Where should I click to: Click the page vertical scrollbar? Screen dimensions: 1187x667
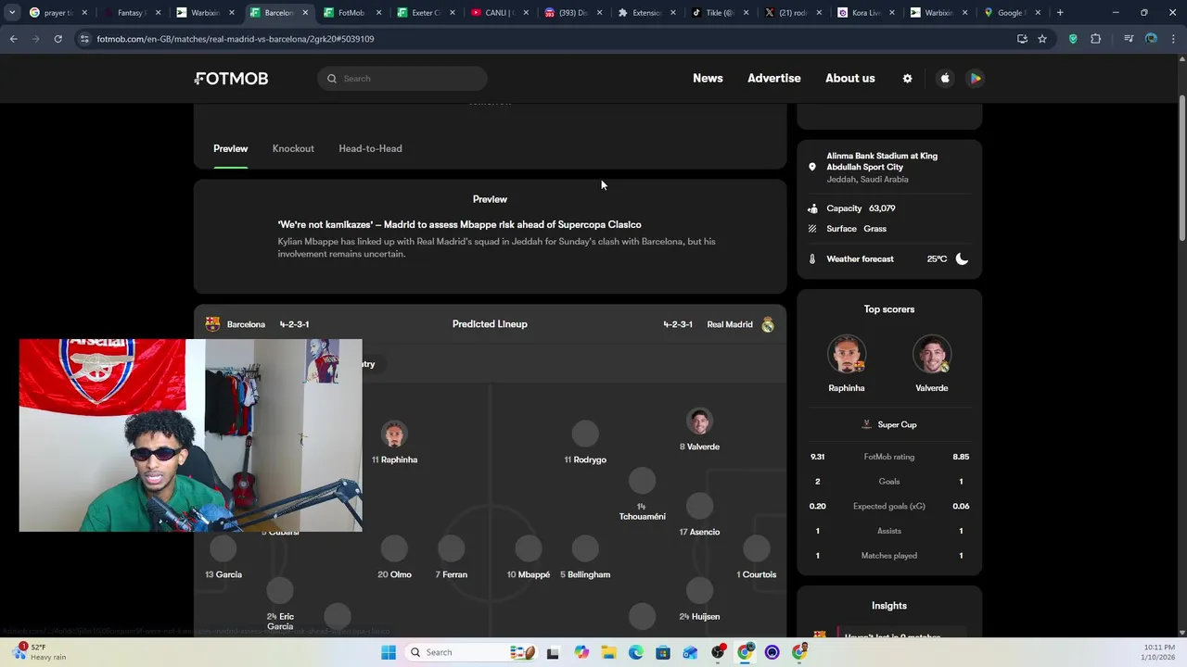coord(1181,167)
